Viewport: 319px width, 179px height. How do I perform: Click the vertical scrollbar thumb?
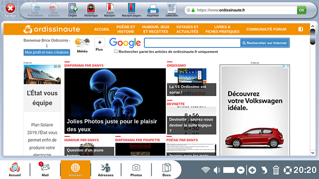[313, 37]
